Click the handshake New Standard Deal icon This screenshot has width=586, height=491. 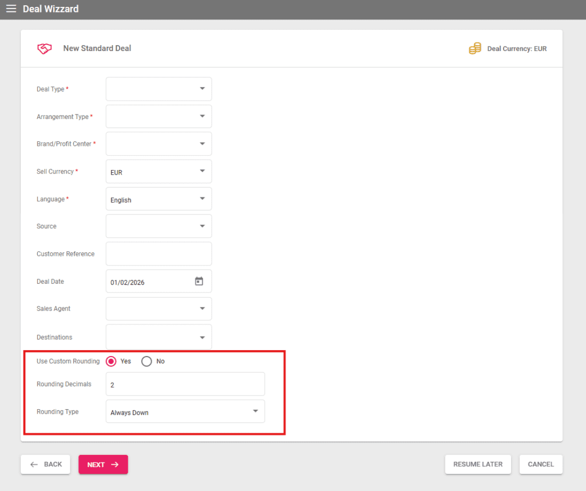click(x=44, y=48)
